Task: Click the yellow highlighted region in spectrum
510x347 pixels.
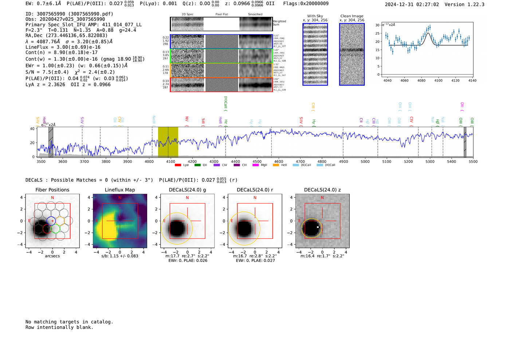Action: point(168,142)
